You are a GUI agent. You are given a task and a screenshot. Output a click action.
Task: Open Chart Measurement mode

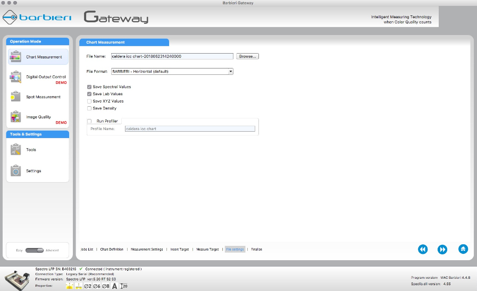pyautogui.click(x=38, y=57)
